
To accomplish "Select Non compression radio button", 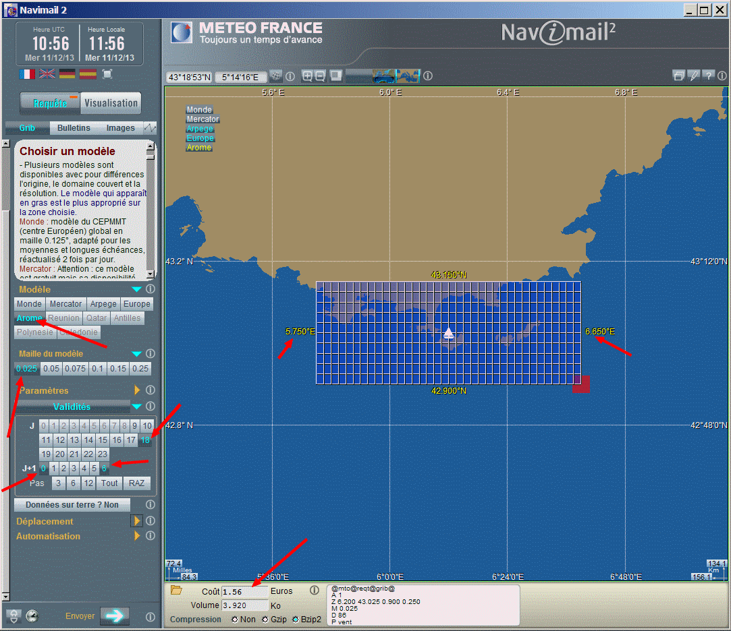I will 234,620.
